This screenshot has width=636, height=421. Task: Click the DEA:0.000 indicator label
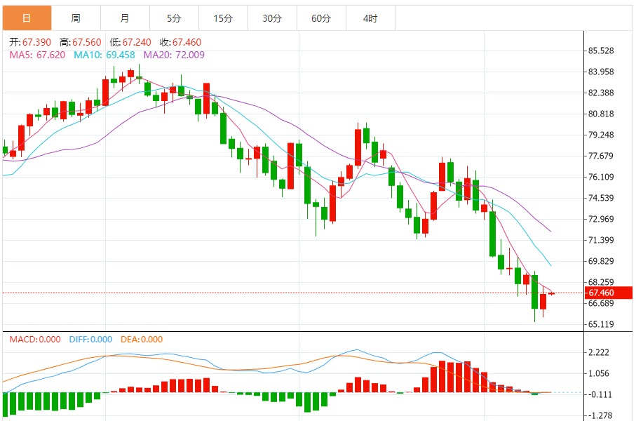(x=142, y=340)
